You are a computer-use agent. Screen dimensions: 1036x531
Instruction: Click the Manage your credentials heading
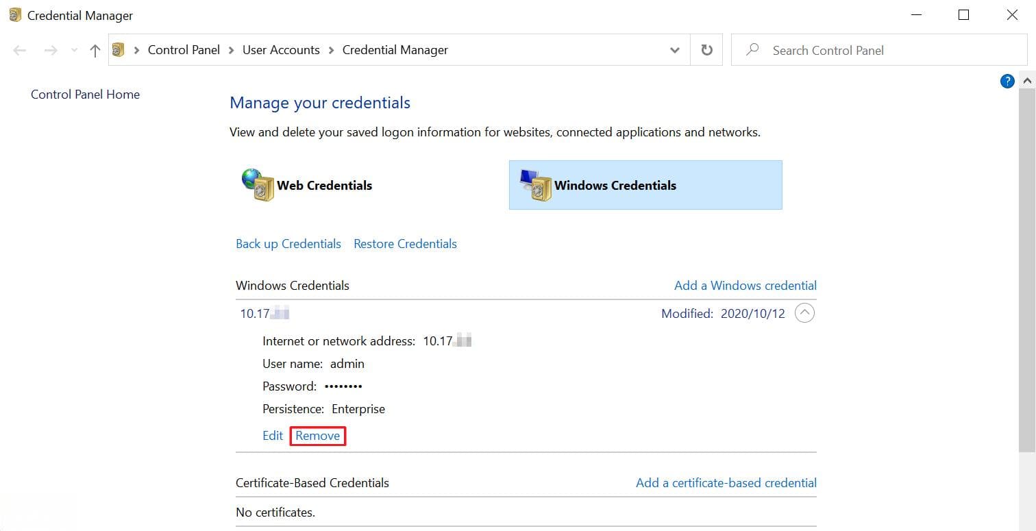(x=320, y=103)
